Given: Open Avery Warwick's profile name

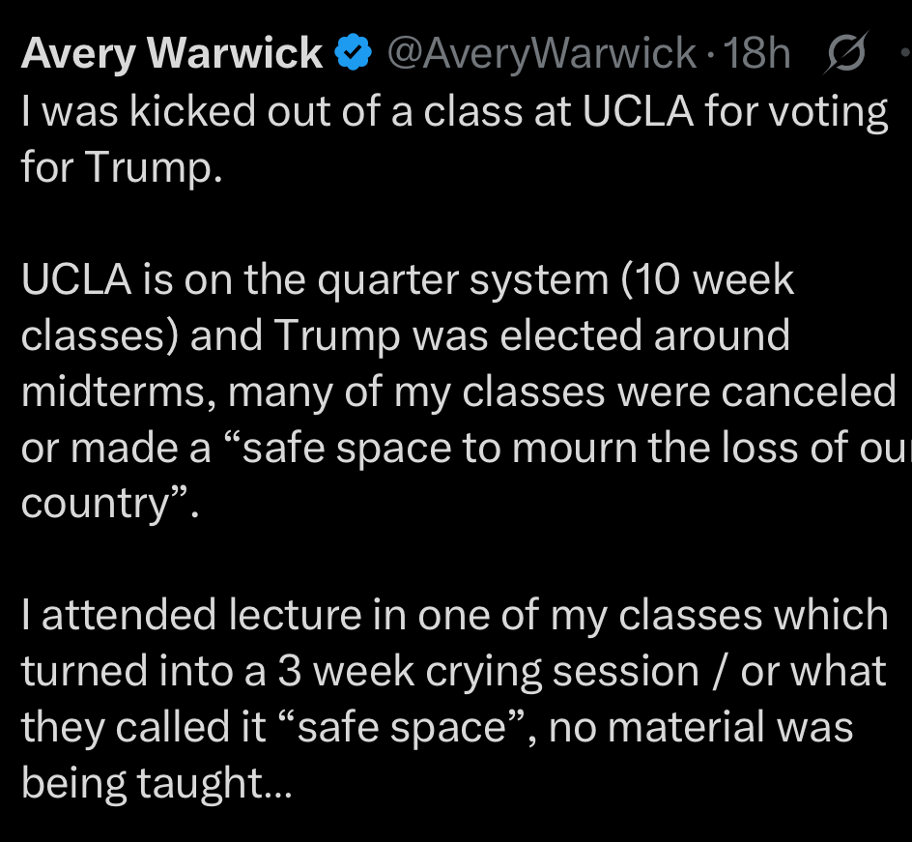Looking at the screenshot, I should tap(172, 54).
